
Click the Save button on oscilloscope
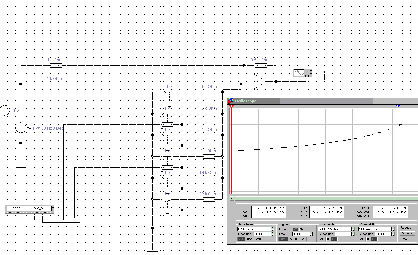pyautogui.click(x=407, y=239)
